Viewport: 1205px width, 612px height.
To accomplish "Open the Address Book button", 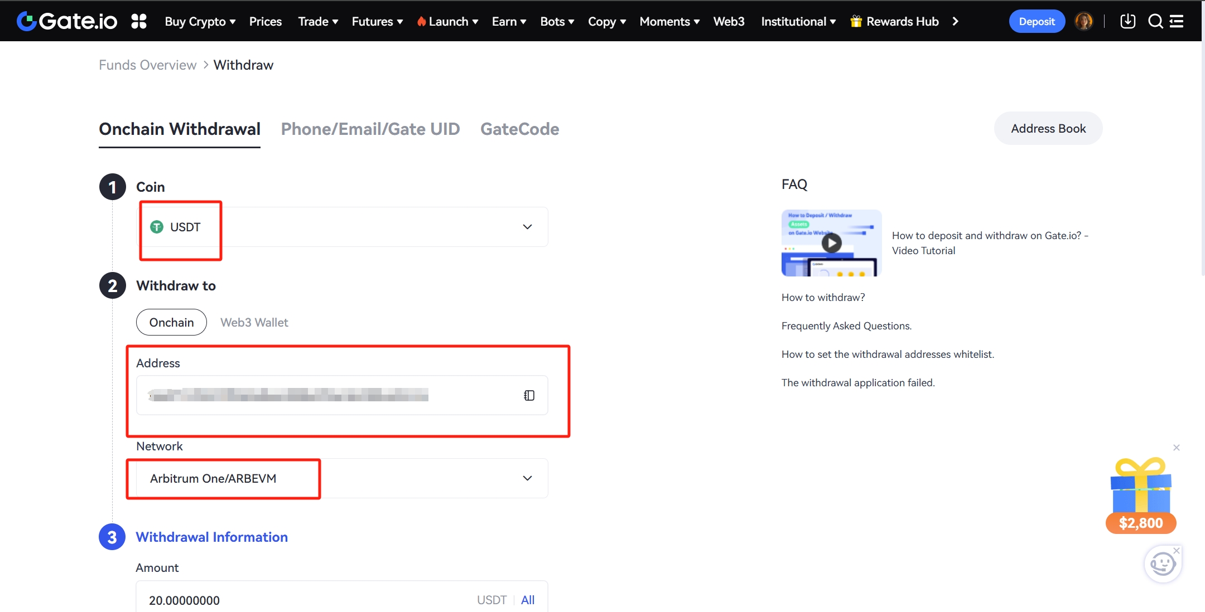I will [1048, 128].
